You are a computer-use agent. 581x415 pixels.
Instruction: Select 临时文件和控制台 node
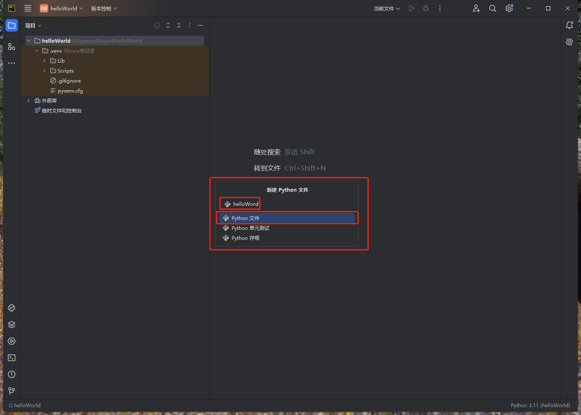(115, 110)
